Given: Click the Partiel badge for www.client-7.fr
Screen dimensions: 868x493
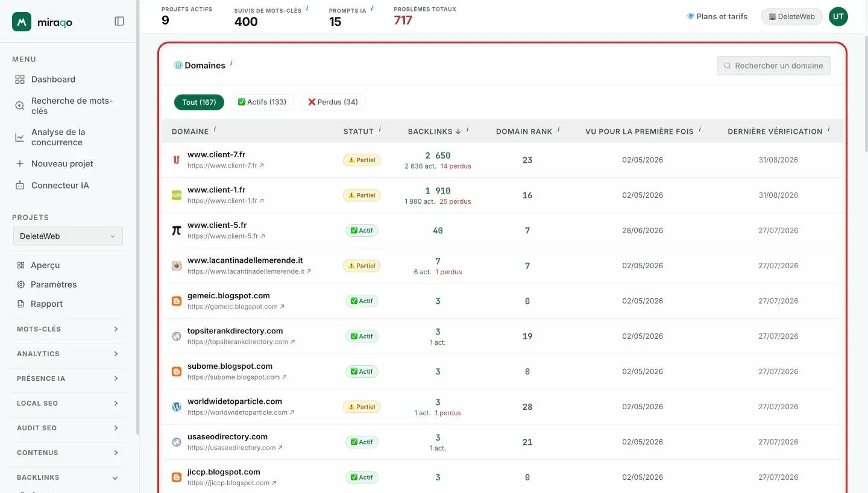Looking at the screenshot, I should tap(362, 160).
